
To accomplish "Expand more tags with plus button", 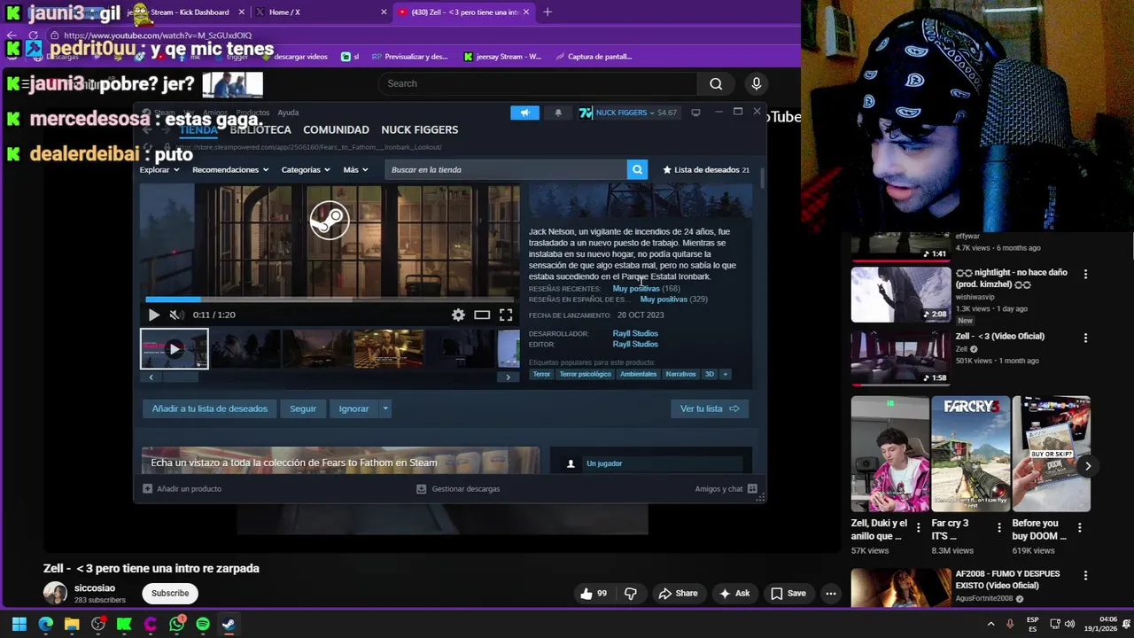I will click(x=725, y=374).
